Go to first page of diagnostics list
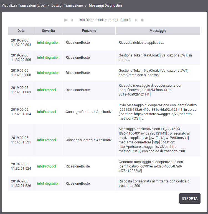Viewport: 208px width, 214px height. tap(66, 20)
